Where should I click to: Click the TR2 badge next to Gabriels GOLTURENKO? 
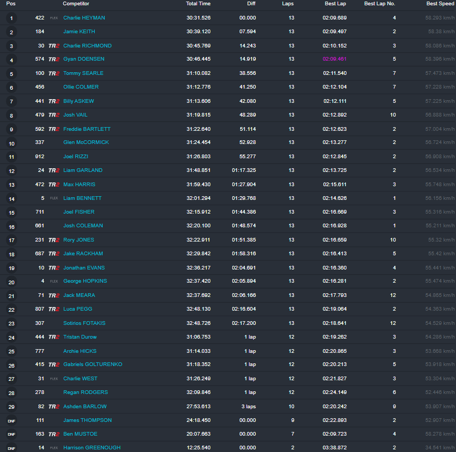[54, 364]
